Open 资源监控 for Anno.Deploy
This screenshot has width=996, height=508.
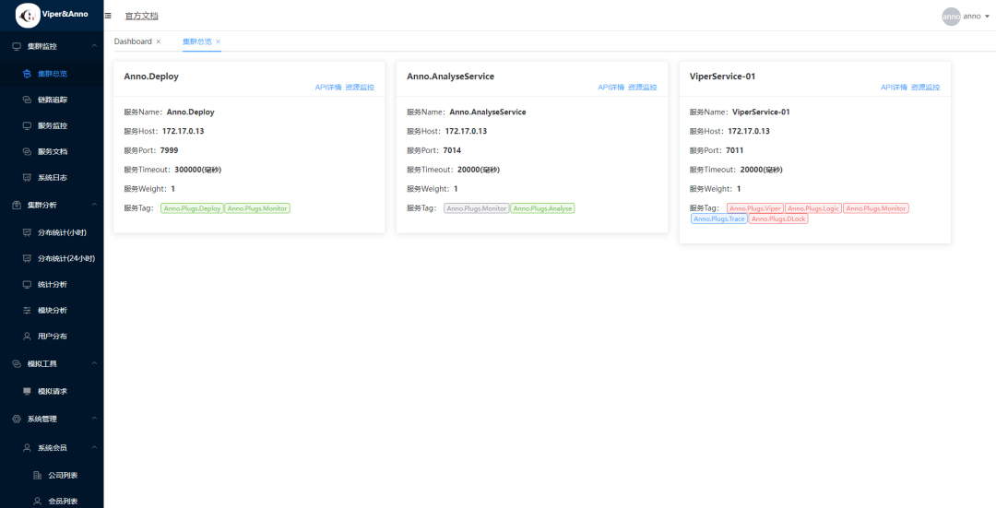pyautogui.click(x=360, y=88)
